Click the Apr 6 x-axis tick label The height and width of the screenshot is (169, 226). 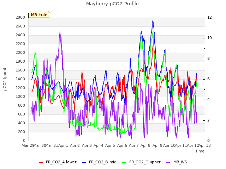(122, 145)
